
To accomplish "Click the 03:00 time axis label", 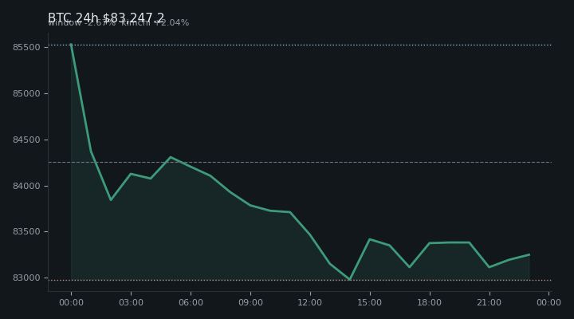I will (131, 302).
